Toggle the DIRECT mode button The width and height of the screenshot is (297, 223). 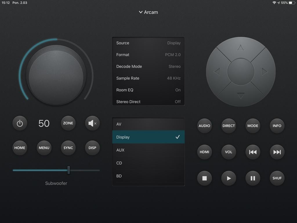pyautogui.click(x=229, y=126)
